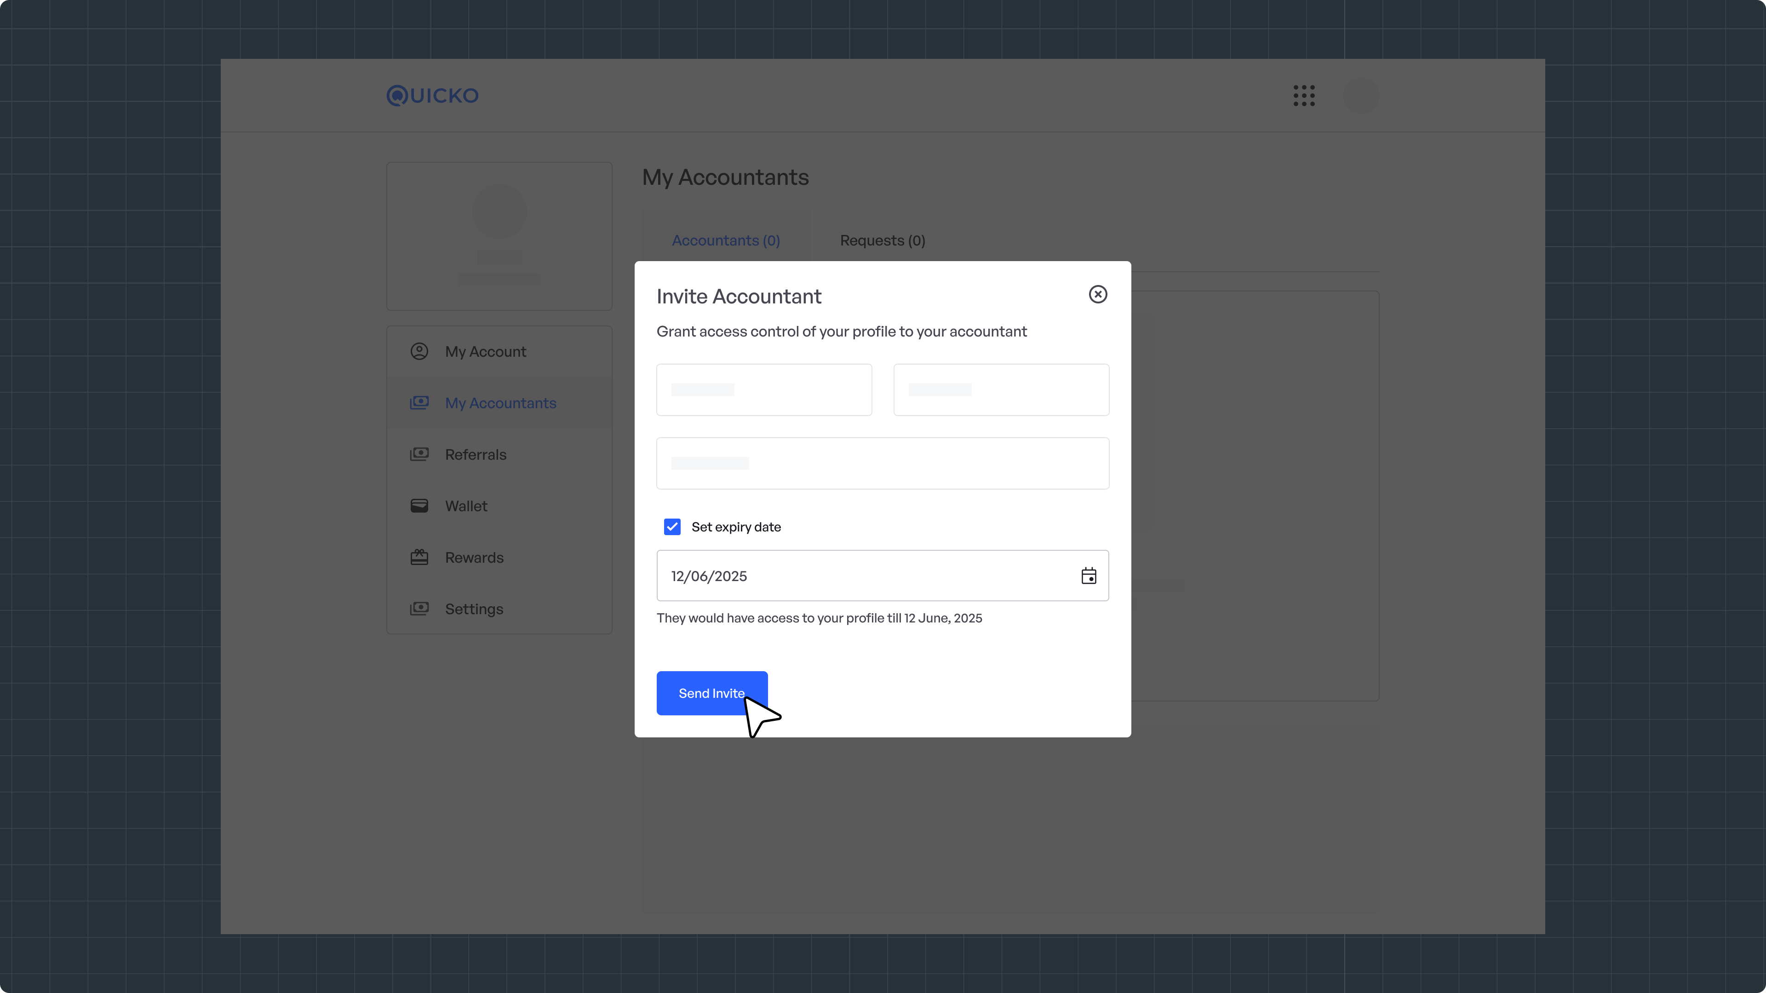Click the Set expiry date label
This screenshot has width=1766, height=993.
coord(736,527)
